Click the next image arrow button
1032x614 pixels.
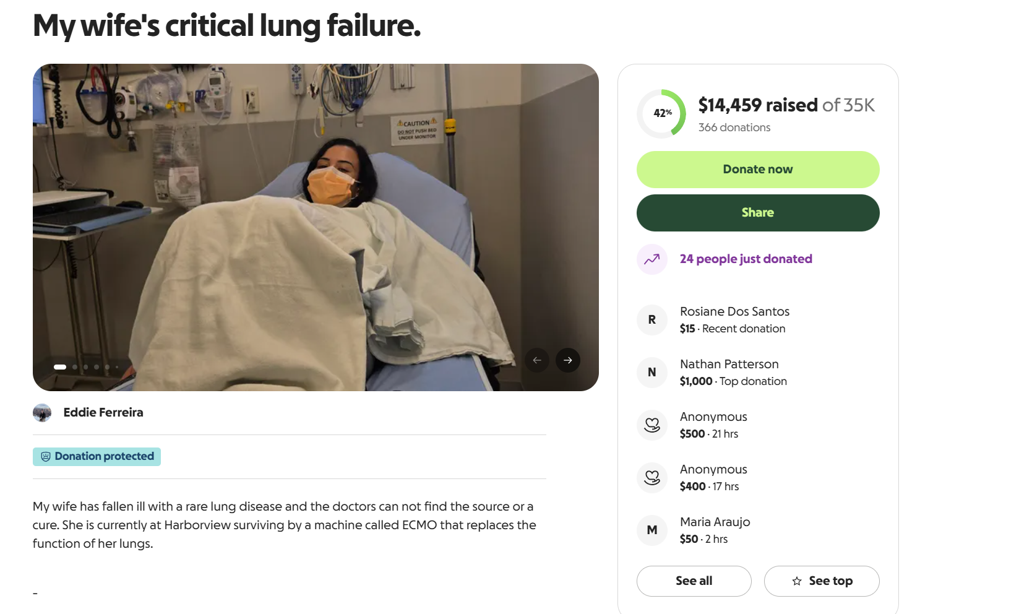(x=567, y=360)
